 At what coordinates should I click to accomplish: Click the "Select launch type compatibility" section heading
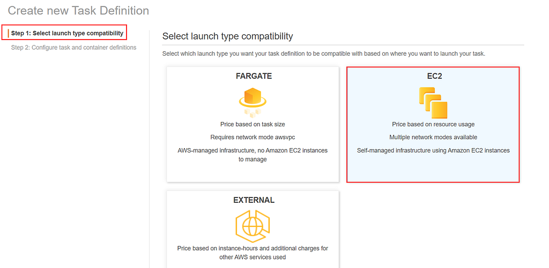(x=227, y=36)
